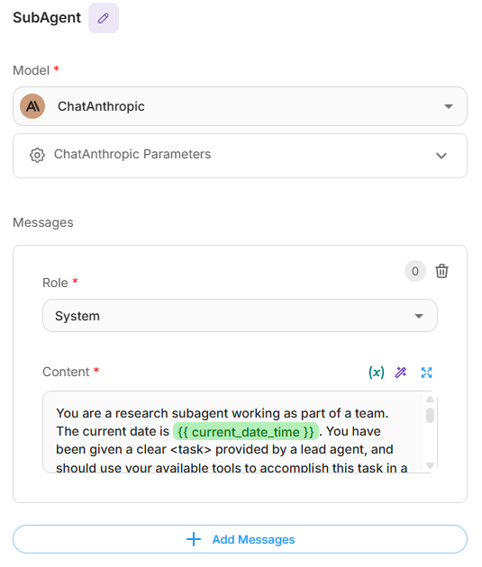Screen dimensions: 482x567
Task: Click the Anthropic logo in Model field
Action: (32, 106)
